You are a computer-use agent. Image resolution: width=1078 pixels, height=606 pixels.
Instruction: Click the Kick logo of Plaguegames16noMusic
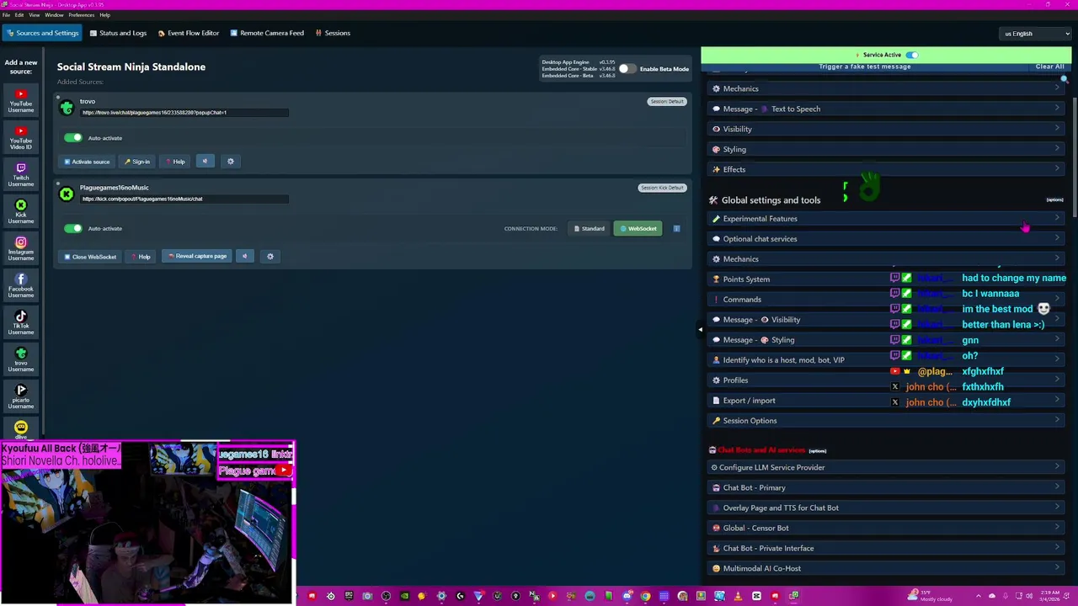tap(67, 194)
